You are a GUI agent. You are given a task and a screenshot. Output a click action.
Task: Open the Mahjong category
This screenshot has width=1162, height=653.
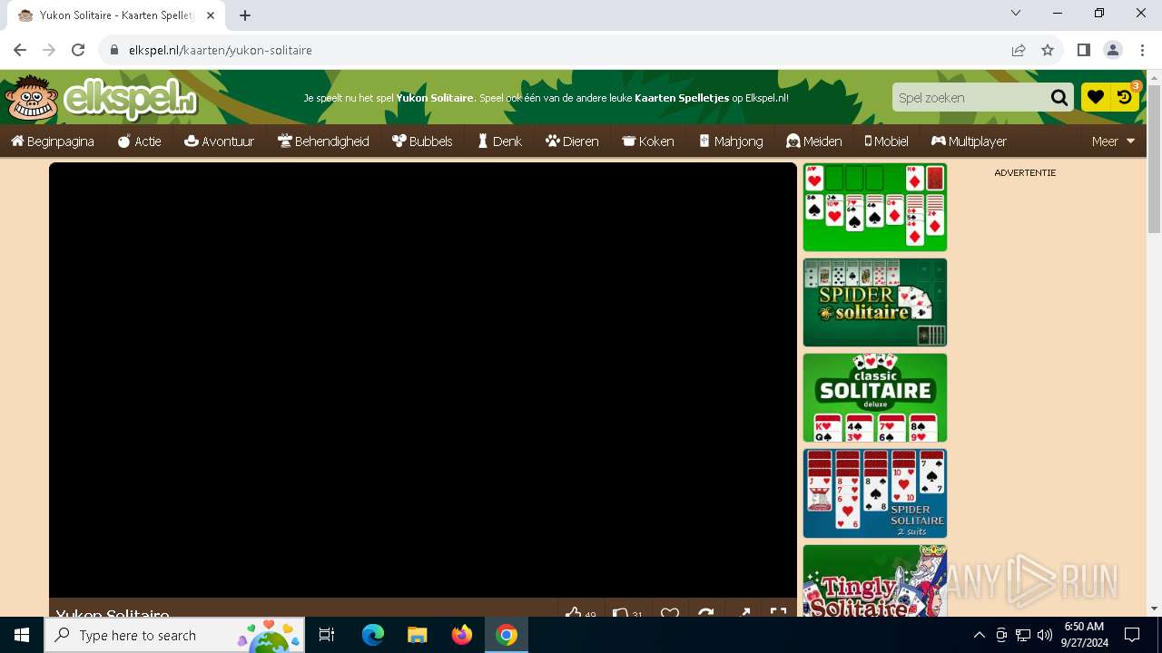pos(731,141)
